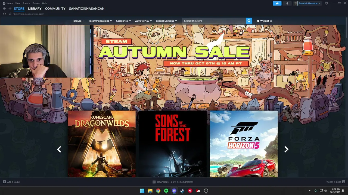Click the blue search magnifier button
Image resolution: width=348 pixels, height=195 pixels.
coord(249,21)
